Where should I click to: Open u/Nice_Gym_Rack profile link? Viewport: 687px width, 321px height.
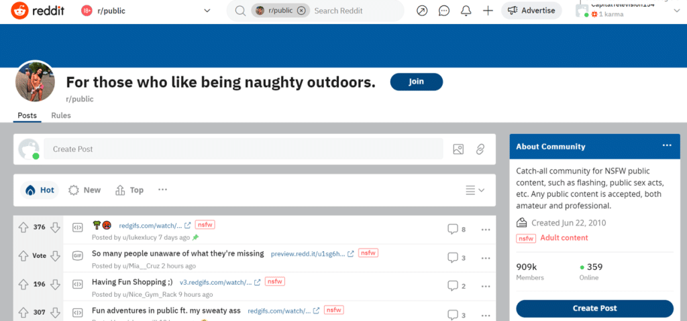pos(149,294)
